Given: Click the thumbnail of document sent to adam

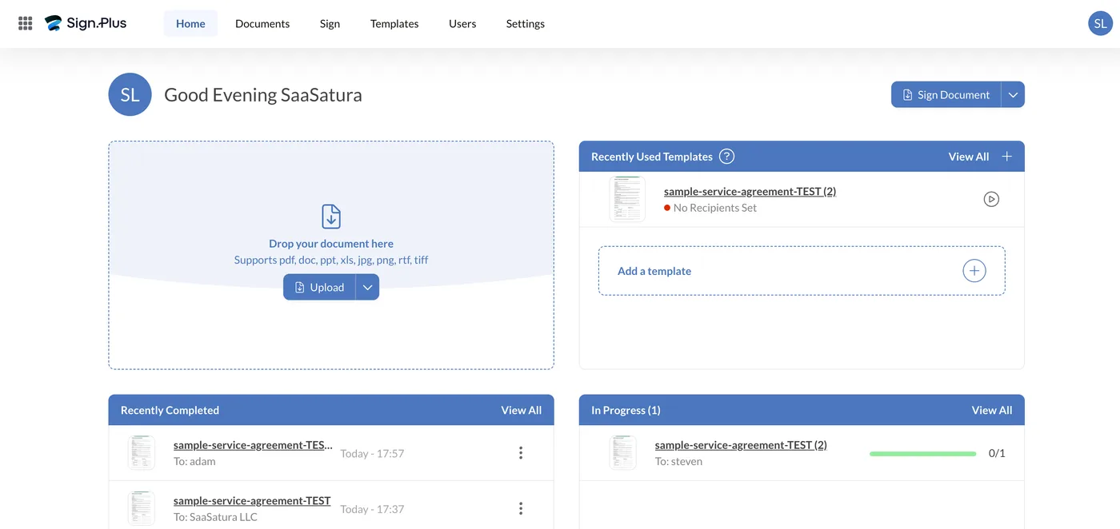Looking at the screenshot, I should [x=141, y=453].
